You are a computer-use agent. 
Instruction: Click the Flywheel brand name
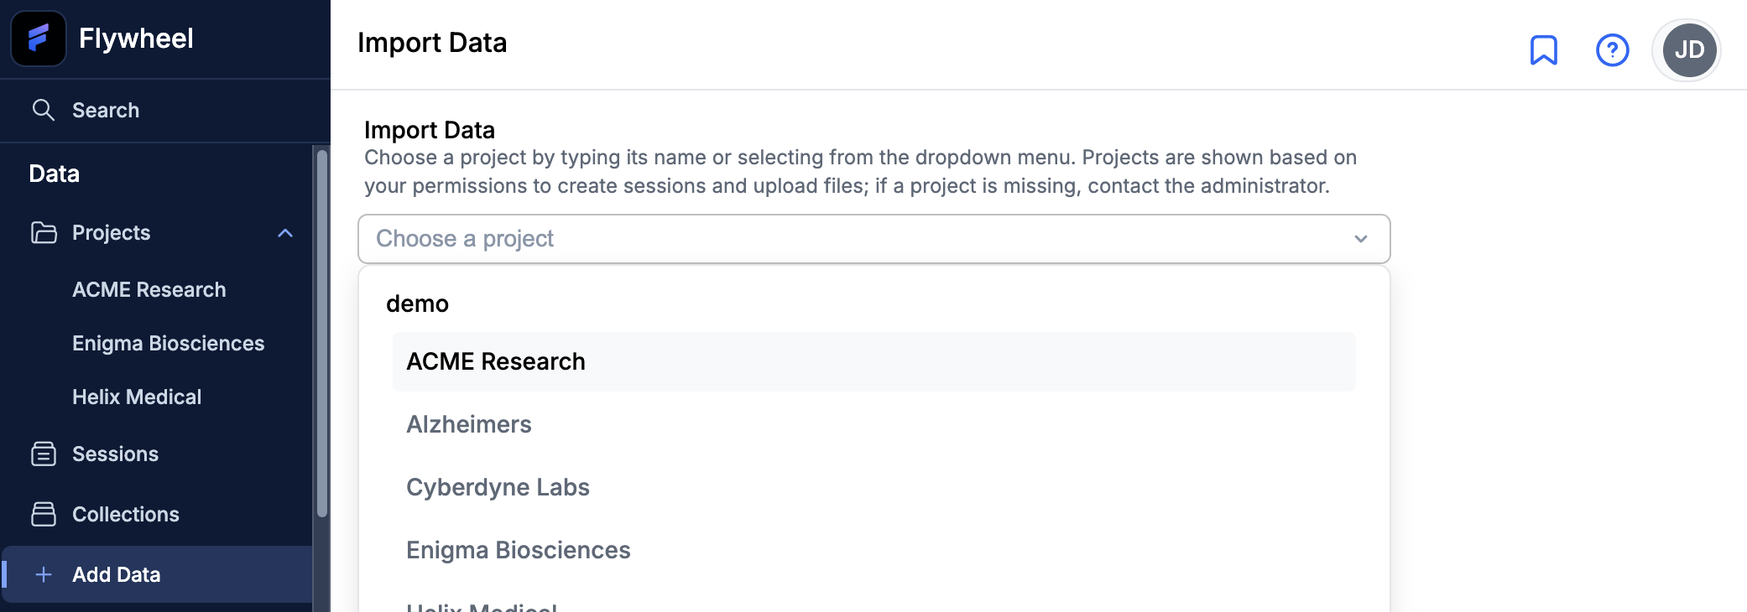[136, 39]
